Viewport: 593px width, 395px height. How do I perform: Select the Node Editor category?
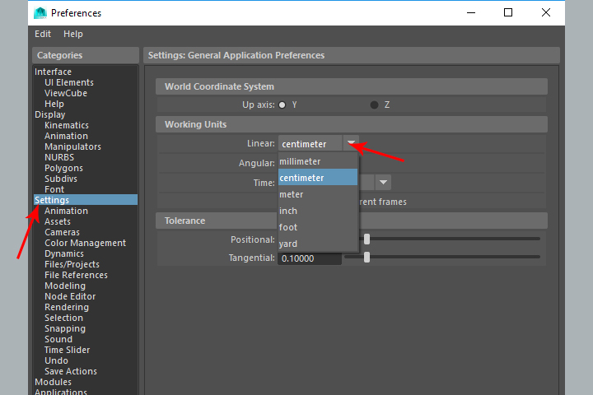(69, 296)
